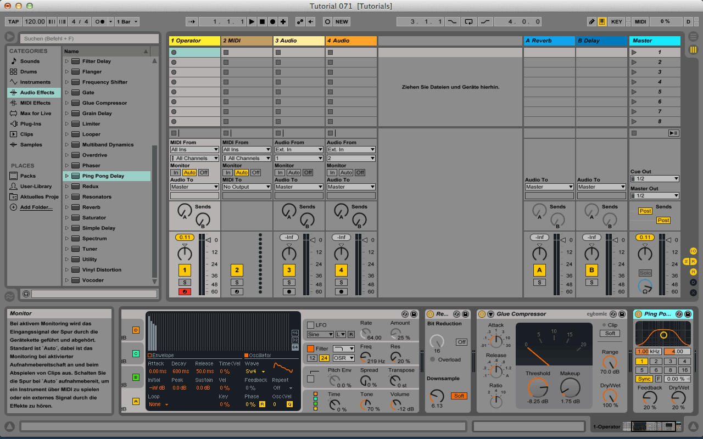Viewport: 703px width, 439px height.
Task: Arm track 1 Operator for recording
Action: click(x=185, y=291)
